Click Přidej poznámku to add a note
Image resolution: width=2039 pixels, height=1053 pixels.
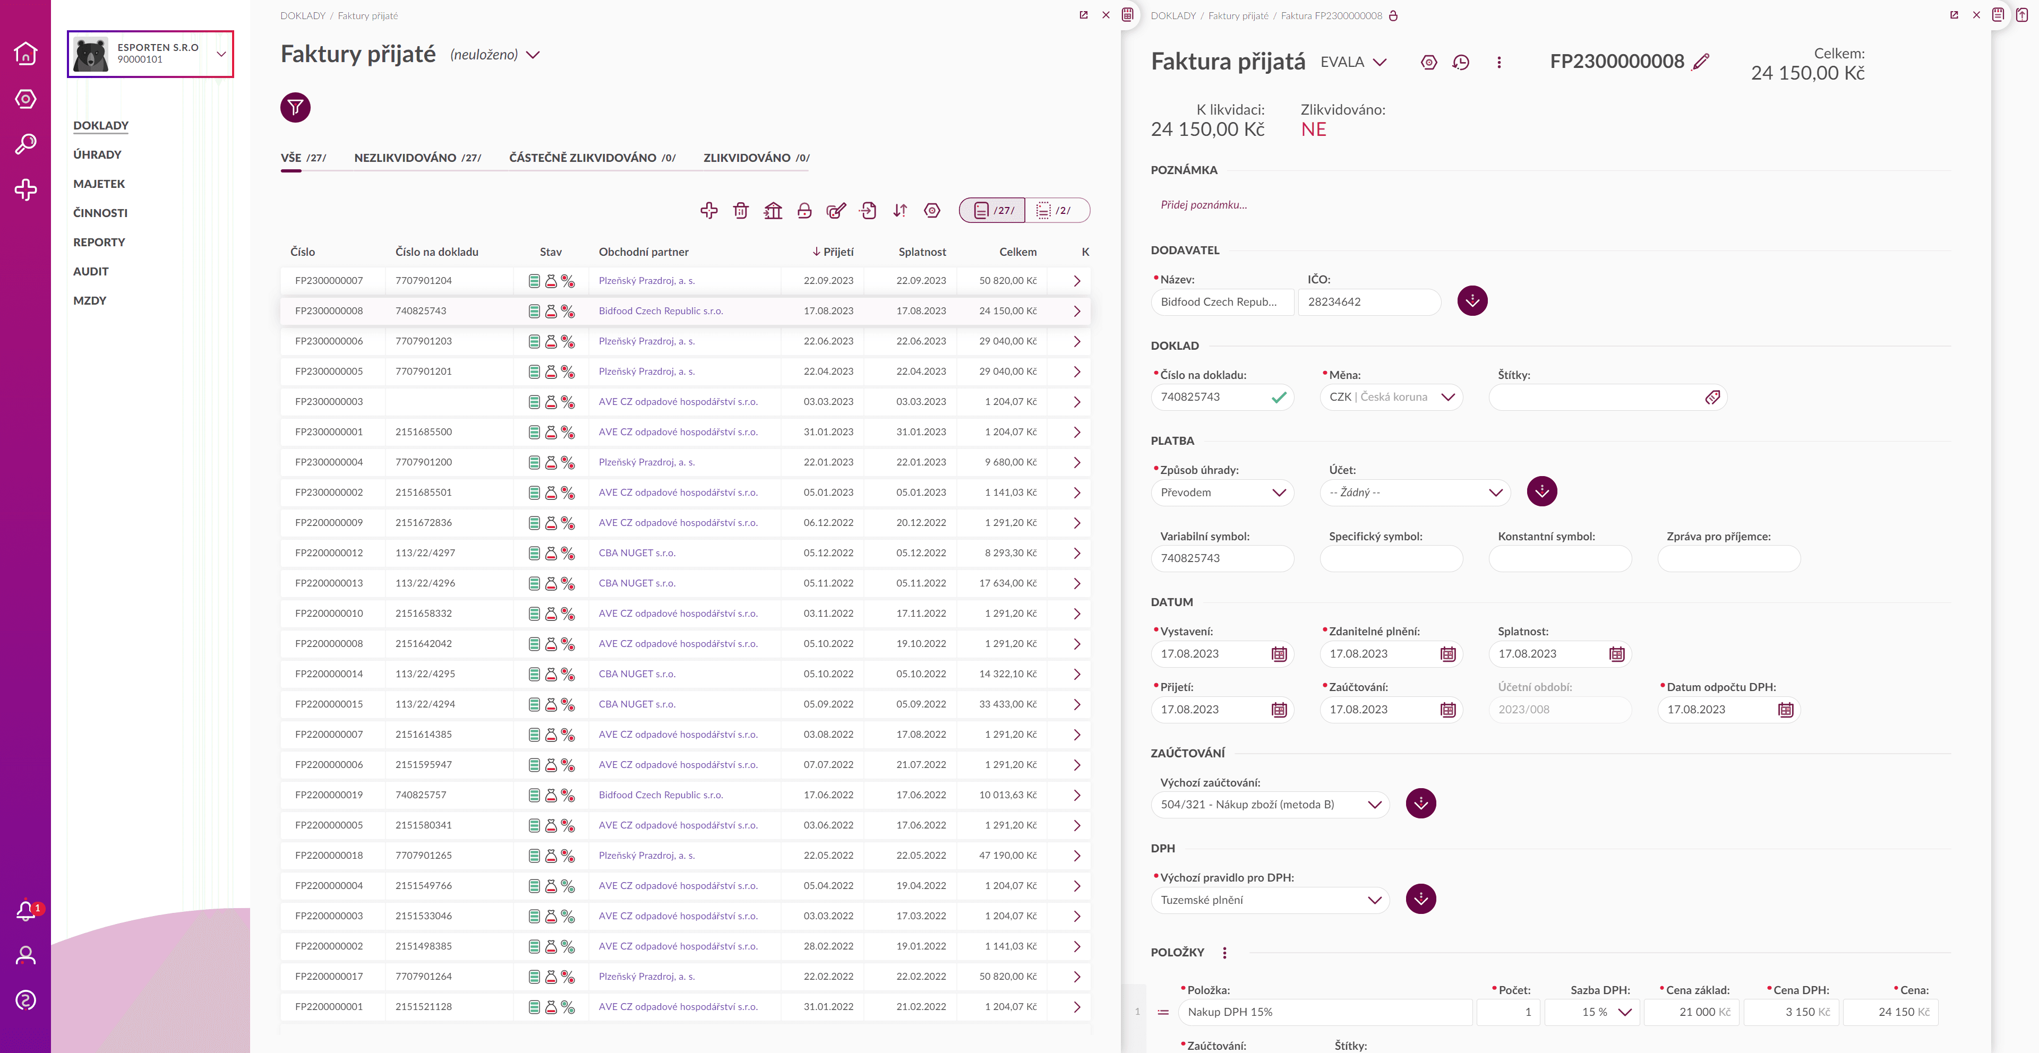[x=1204, y=205]
